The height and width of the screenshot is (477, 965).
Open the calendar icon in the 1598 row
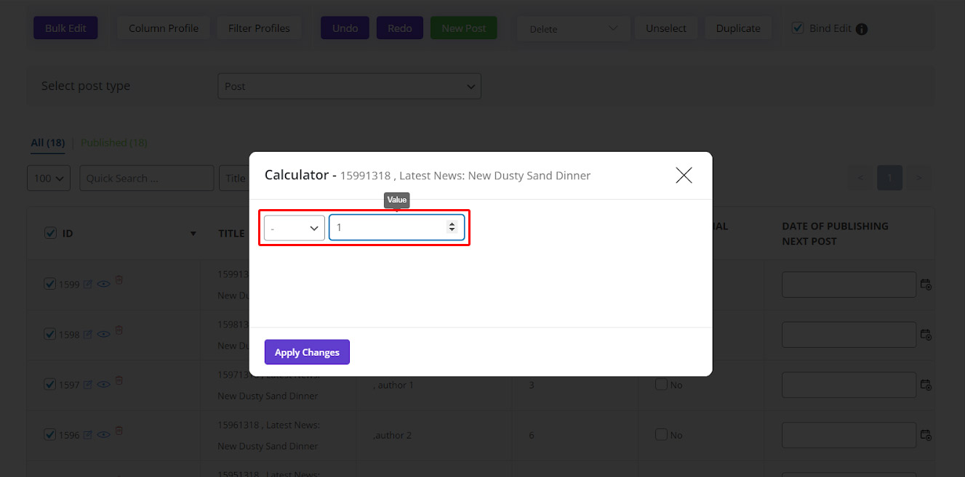(926, 335)
